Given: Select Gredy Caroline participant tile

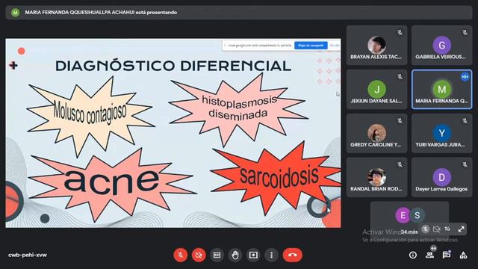Looking at the screenshot, I should tap(376, 133).
